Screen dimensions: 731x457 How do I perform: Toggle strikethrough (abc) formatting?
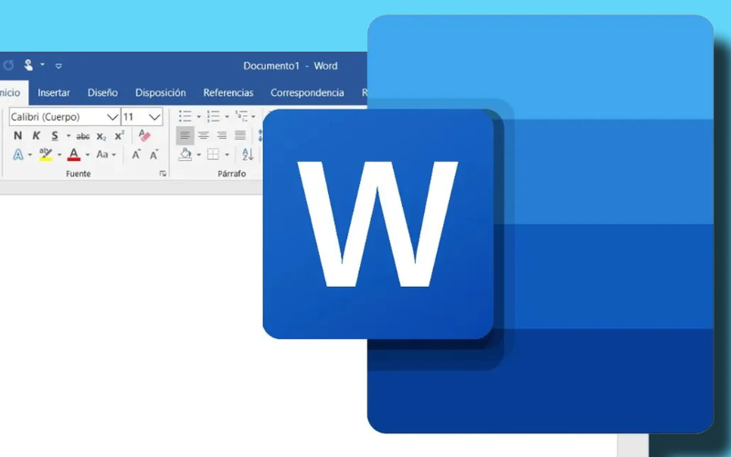click(83, 136)
